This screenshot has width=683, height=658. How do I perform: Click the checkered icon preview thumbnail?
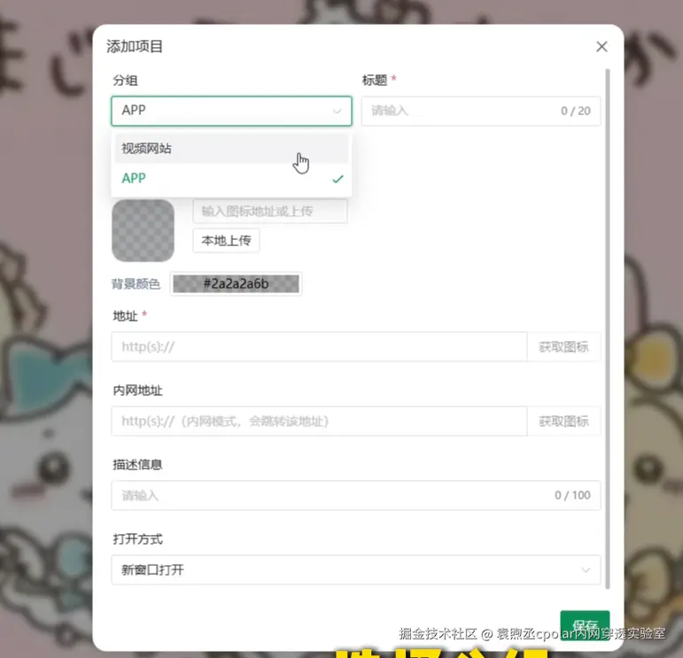pos(143,230)
